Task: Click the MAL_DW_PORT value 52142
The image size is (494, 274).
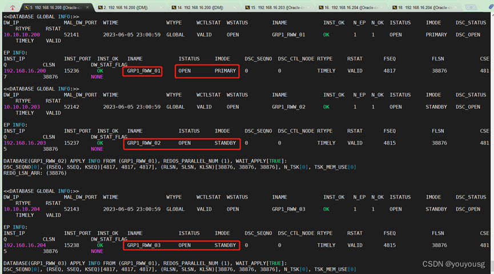Action: (71, 107)
